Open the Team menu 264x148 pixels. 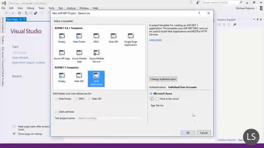click(x=41, y=8)
